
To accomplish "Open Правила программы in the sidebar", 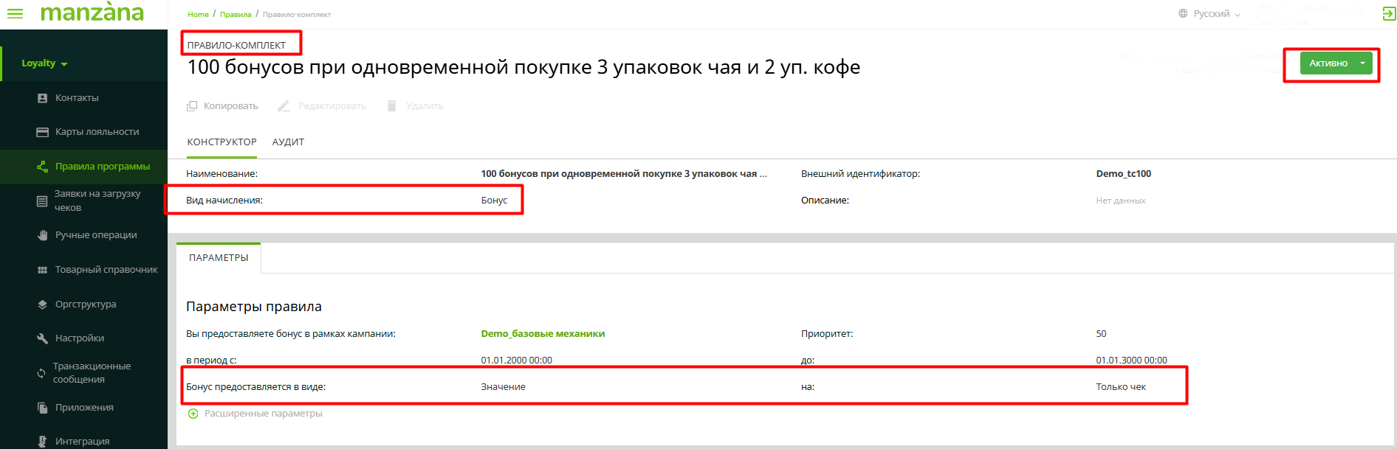I will pos(103,167).
